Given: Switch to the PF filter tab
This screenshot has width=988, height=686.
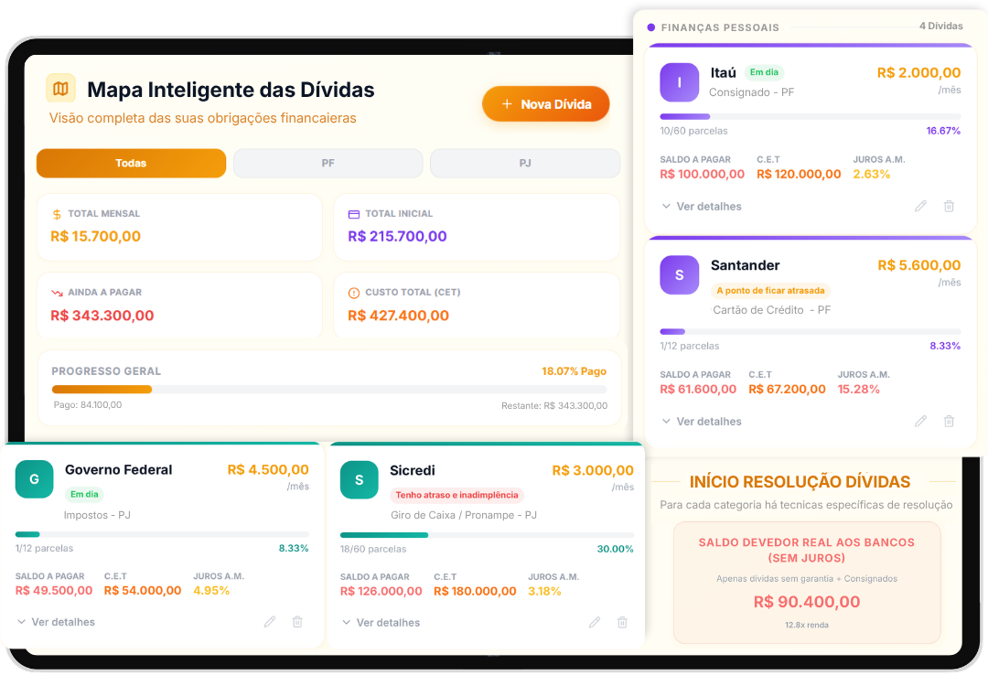Looking at the screenshot, I should [328, 163].
